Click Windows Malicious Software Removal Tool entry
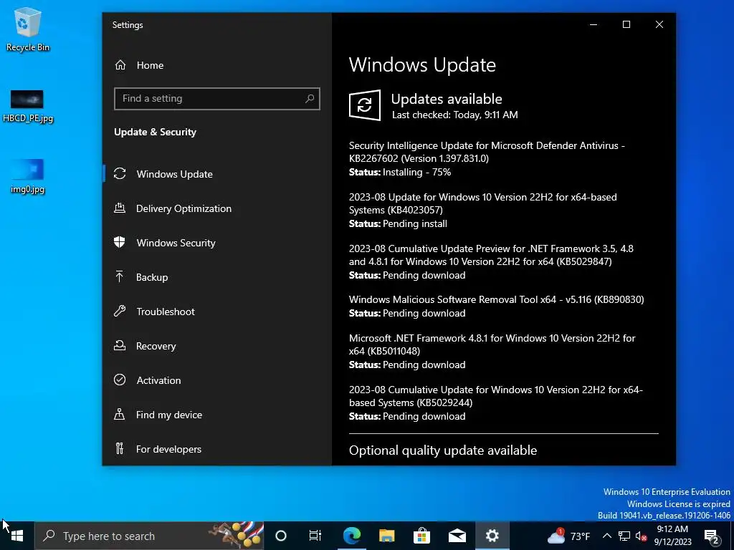The image size is (734, 550). coord(496,299)
